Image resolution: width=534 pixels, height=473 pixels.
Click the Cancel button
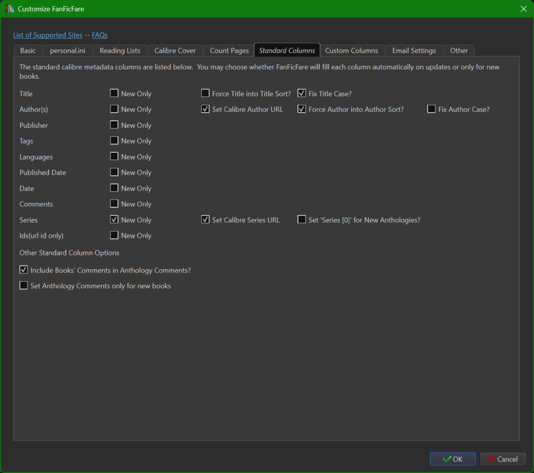click(503, 459)
